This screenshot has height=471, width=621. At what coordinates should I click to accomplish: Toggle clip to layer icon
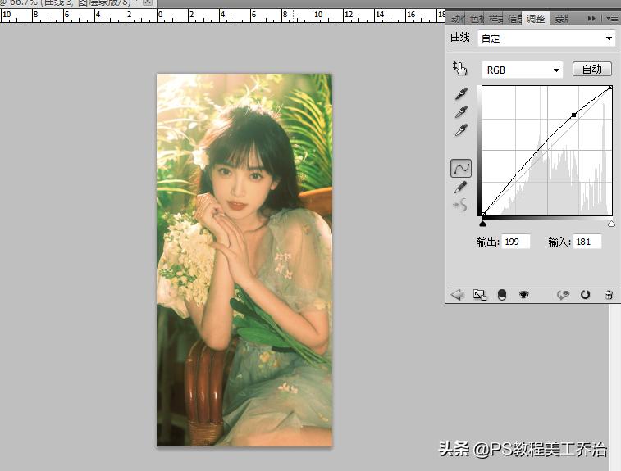pyautogui.click(x=502, y=295)
